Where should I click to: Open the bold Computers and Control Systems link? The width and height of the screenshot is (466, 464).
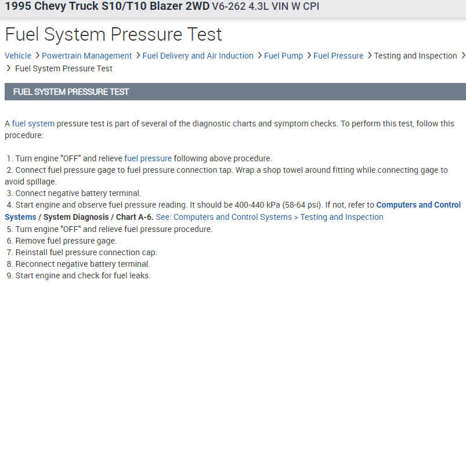coord(418,205)
